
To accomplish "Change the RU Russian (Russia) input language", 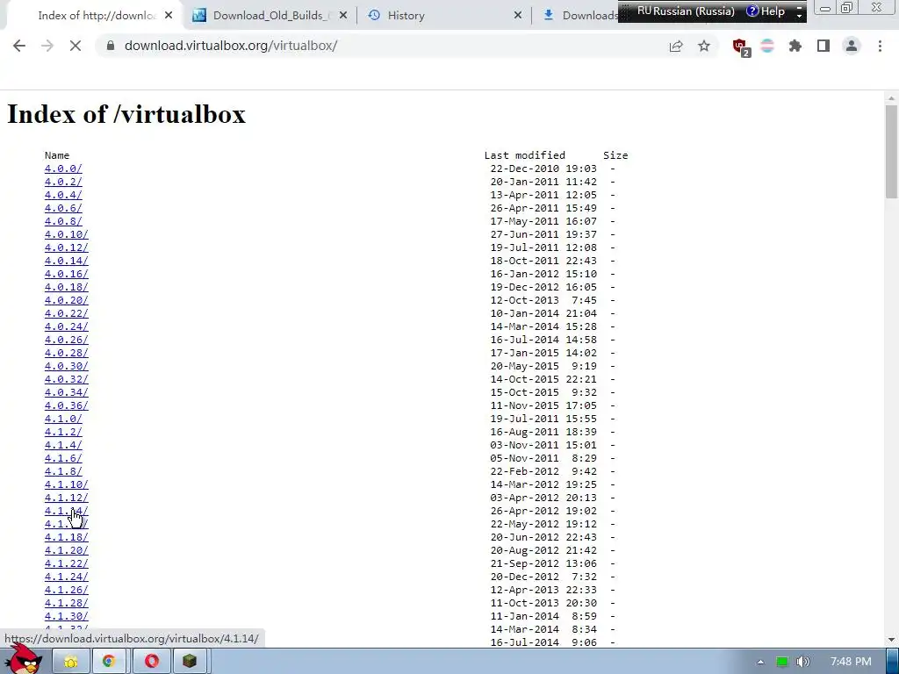I will (686, 11).
